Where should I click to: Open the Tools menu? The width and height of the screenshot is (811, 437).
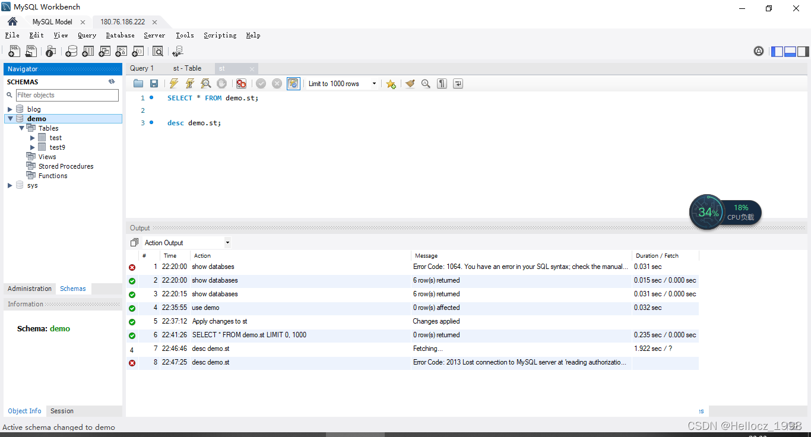(x=185, y=35)
